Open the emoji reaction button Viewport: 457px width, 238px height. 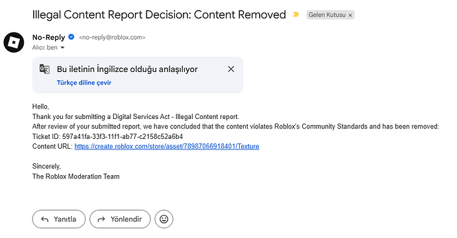click(164, 219)
